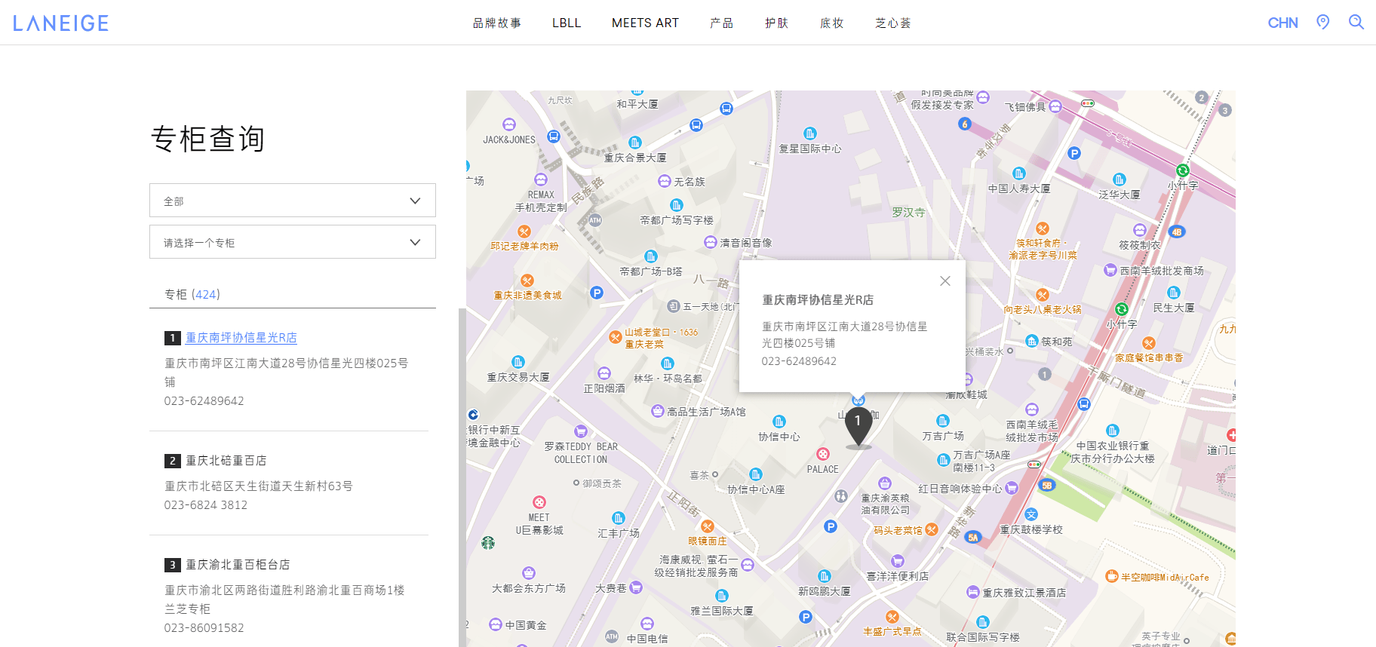The width and height of the screenshot is (1376, 647).
Task: Click the 中国人寿大厦 building icon
Action: click(1019, 173)
